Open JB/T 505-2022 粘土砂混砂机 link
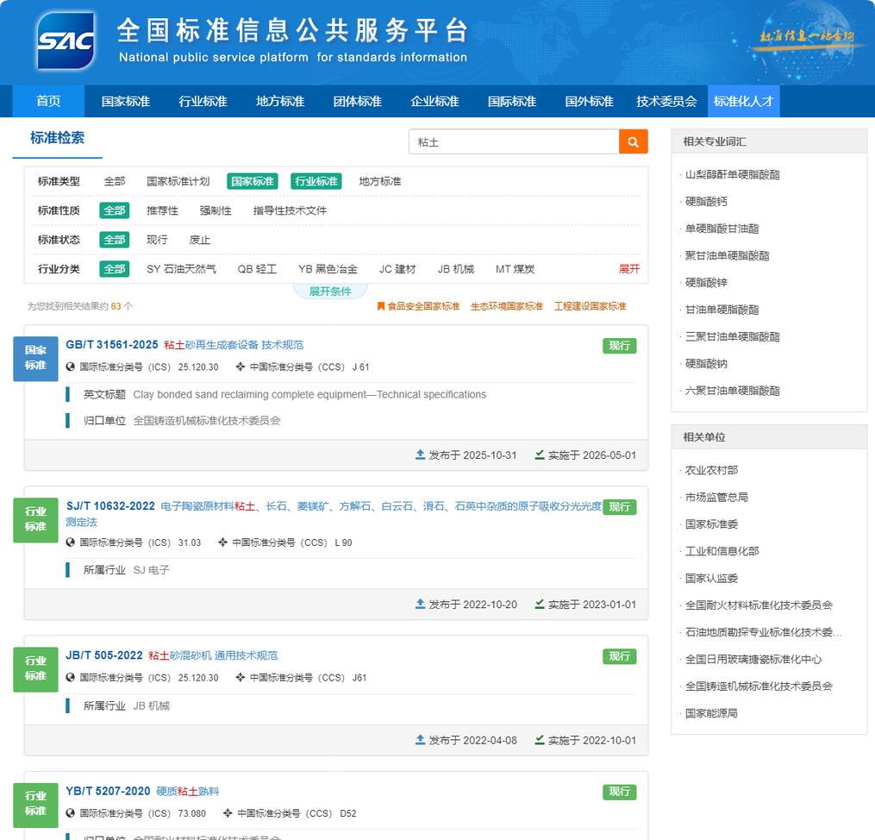This screenshot has width=875, height=840. click(172, 655)
